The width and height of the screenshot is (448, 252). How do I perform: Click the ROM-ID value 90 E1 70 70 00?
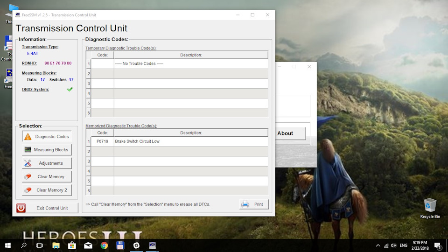[x=58, y=63]
